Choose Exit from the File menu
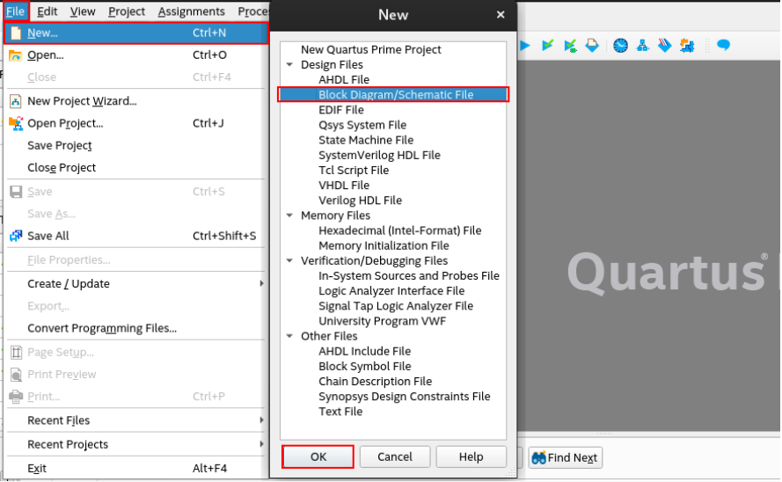The width and height of the screenshot is (782, 482). (135, 468)
